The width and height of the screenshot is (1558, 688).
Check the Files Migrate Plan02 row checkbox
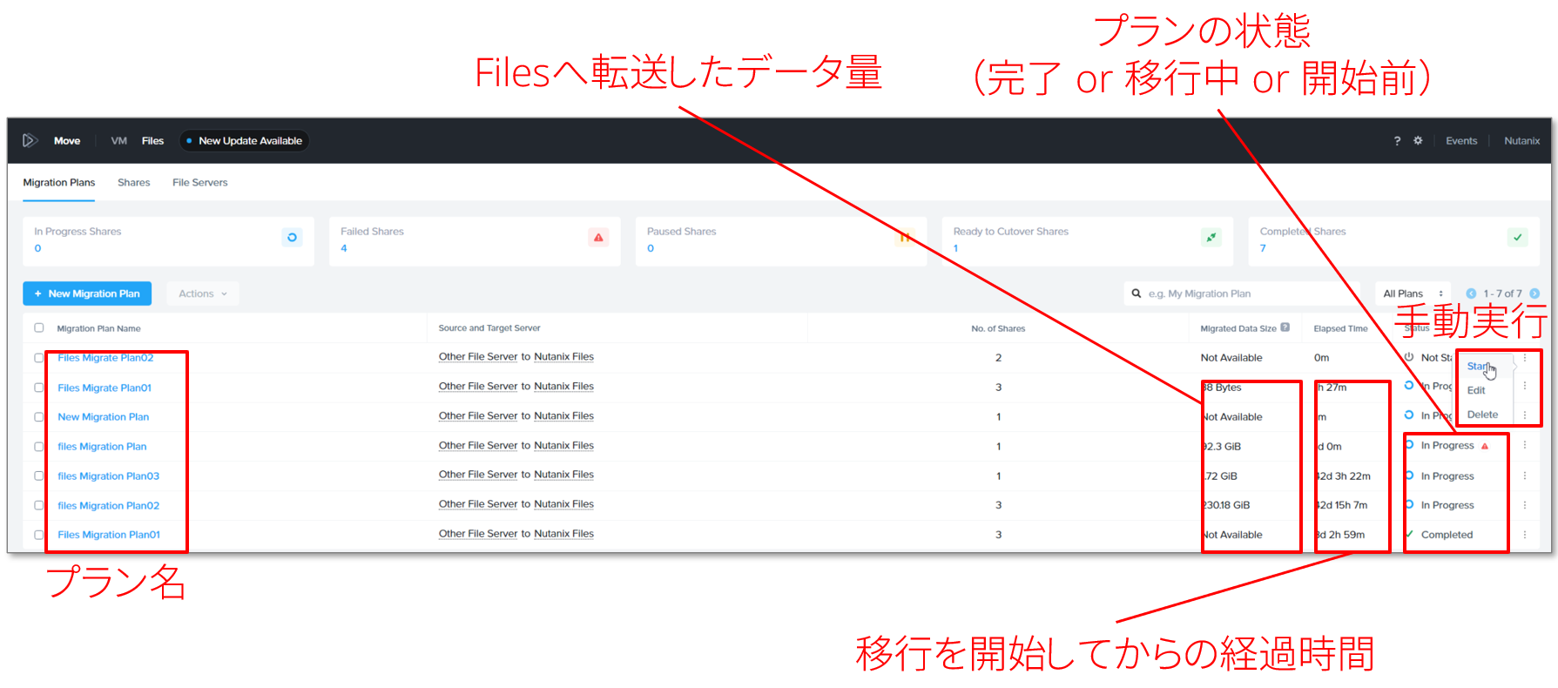[x=38, y=358]
